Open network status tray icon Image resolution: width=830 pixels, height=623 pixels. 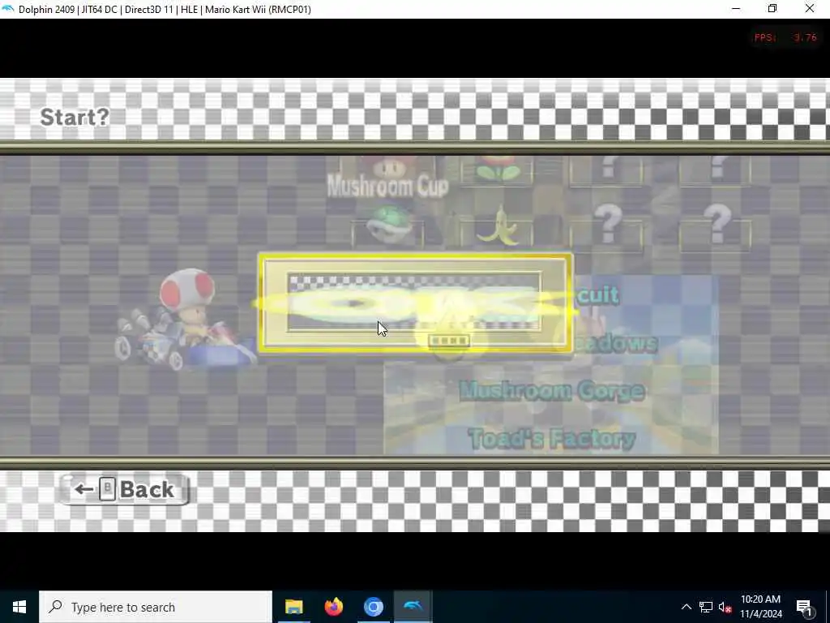point(706,607)
